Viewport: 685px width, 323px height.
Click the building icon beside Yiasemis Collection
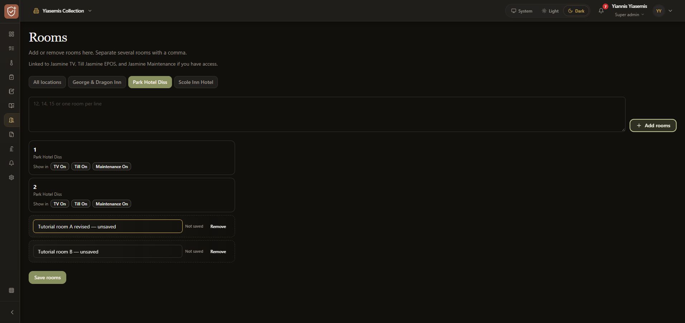click(36, 11)
